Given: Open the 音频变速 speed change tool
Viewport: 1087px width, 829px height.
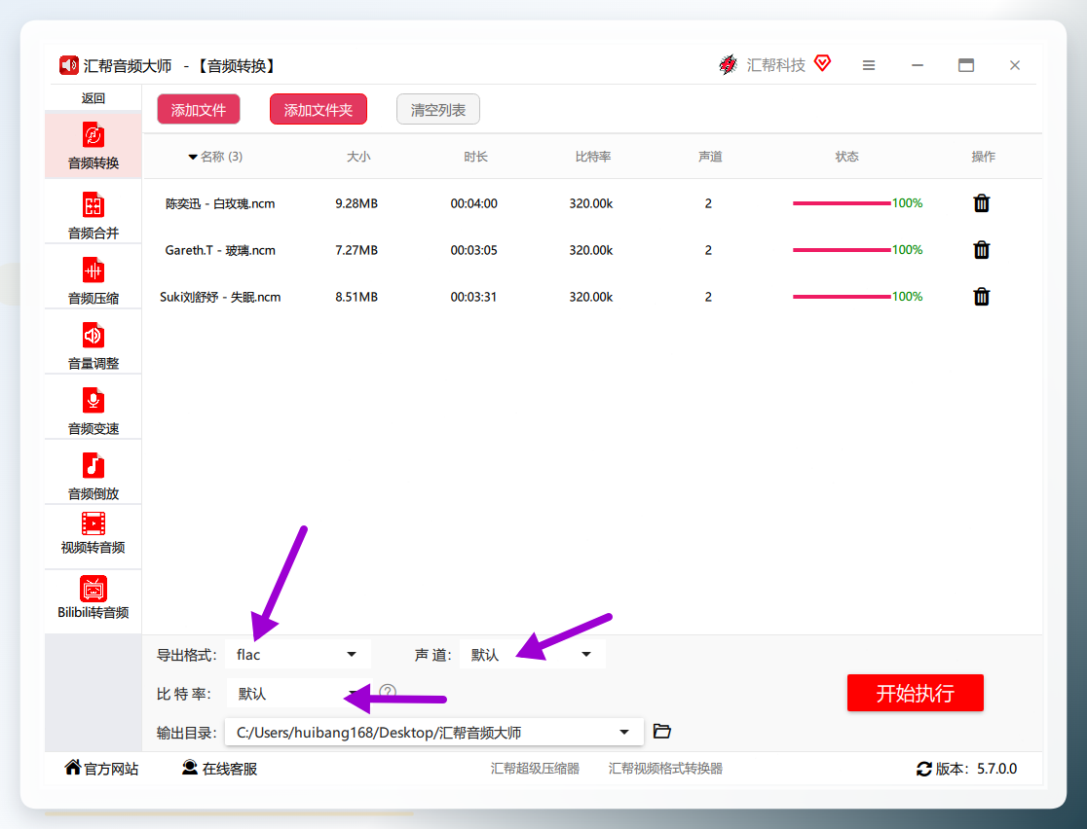Looking at the screenshot, I should coord(93,410).
